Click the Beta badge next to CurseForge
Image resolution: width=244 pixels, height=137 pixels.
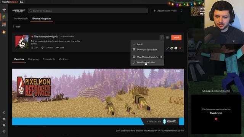[x=22, y=2]
